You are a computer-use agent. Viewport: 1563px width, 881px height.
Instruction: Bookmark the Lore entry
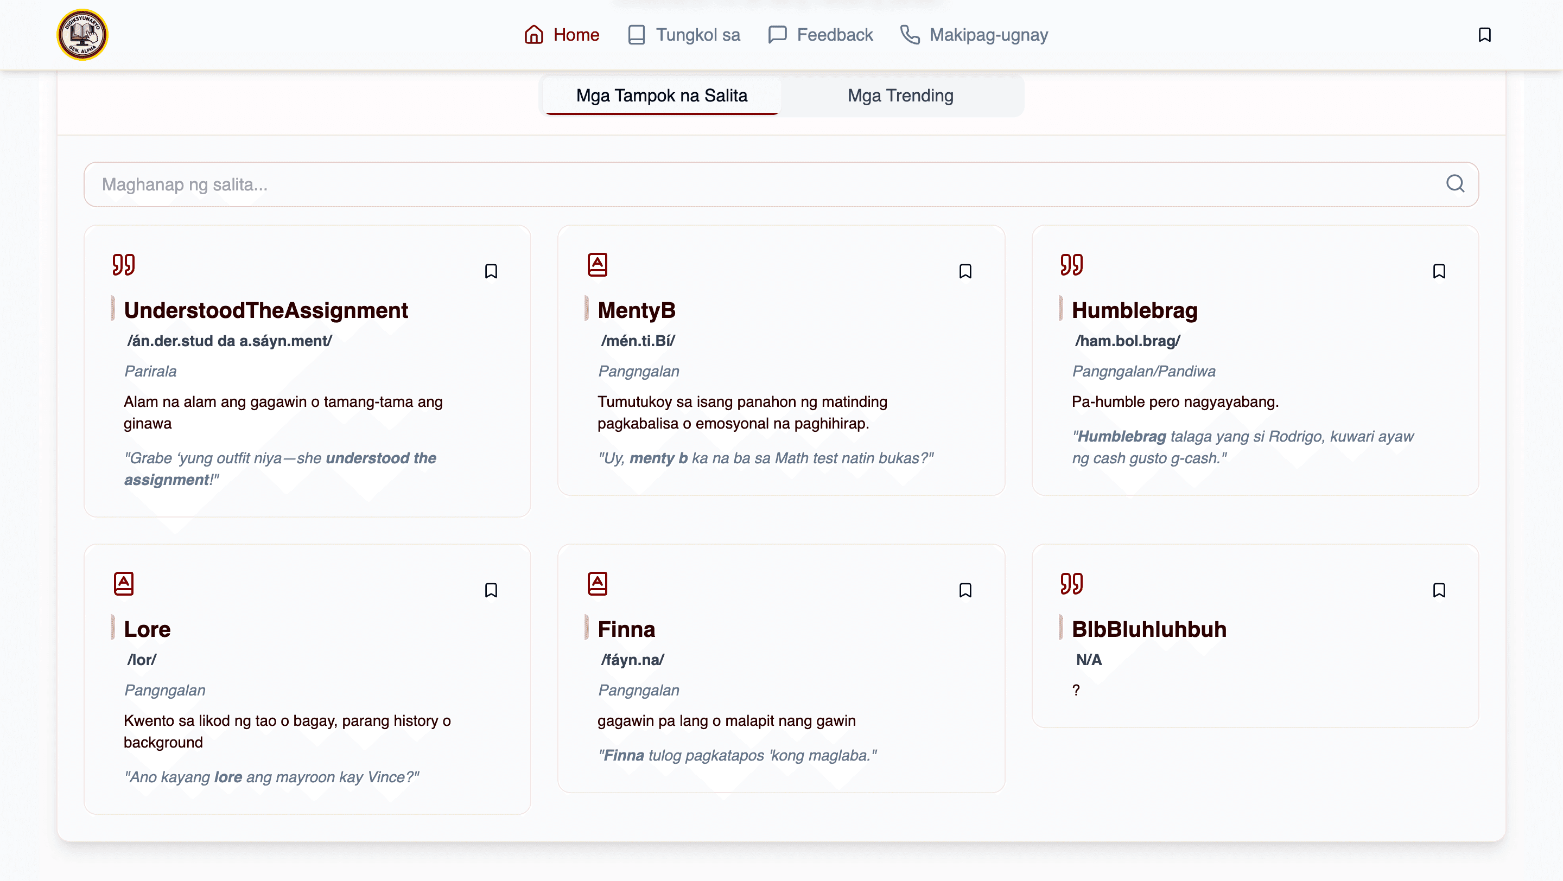[x=491, y=590]
